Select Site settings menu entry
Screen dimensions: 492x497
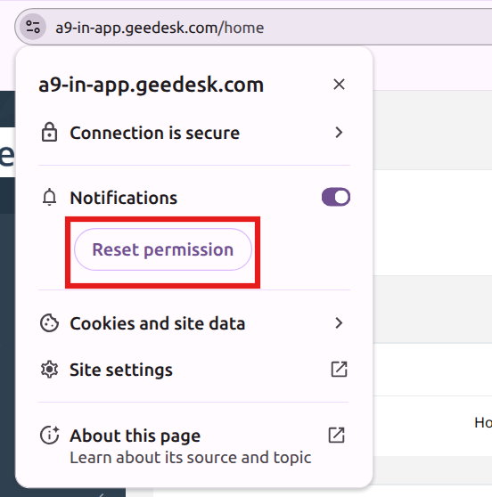point(194,370)
